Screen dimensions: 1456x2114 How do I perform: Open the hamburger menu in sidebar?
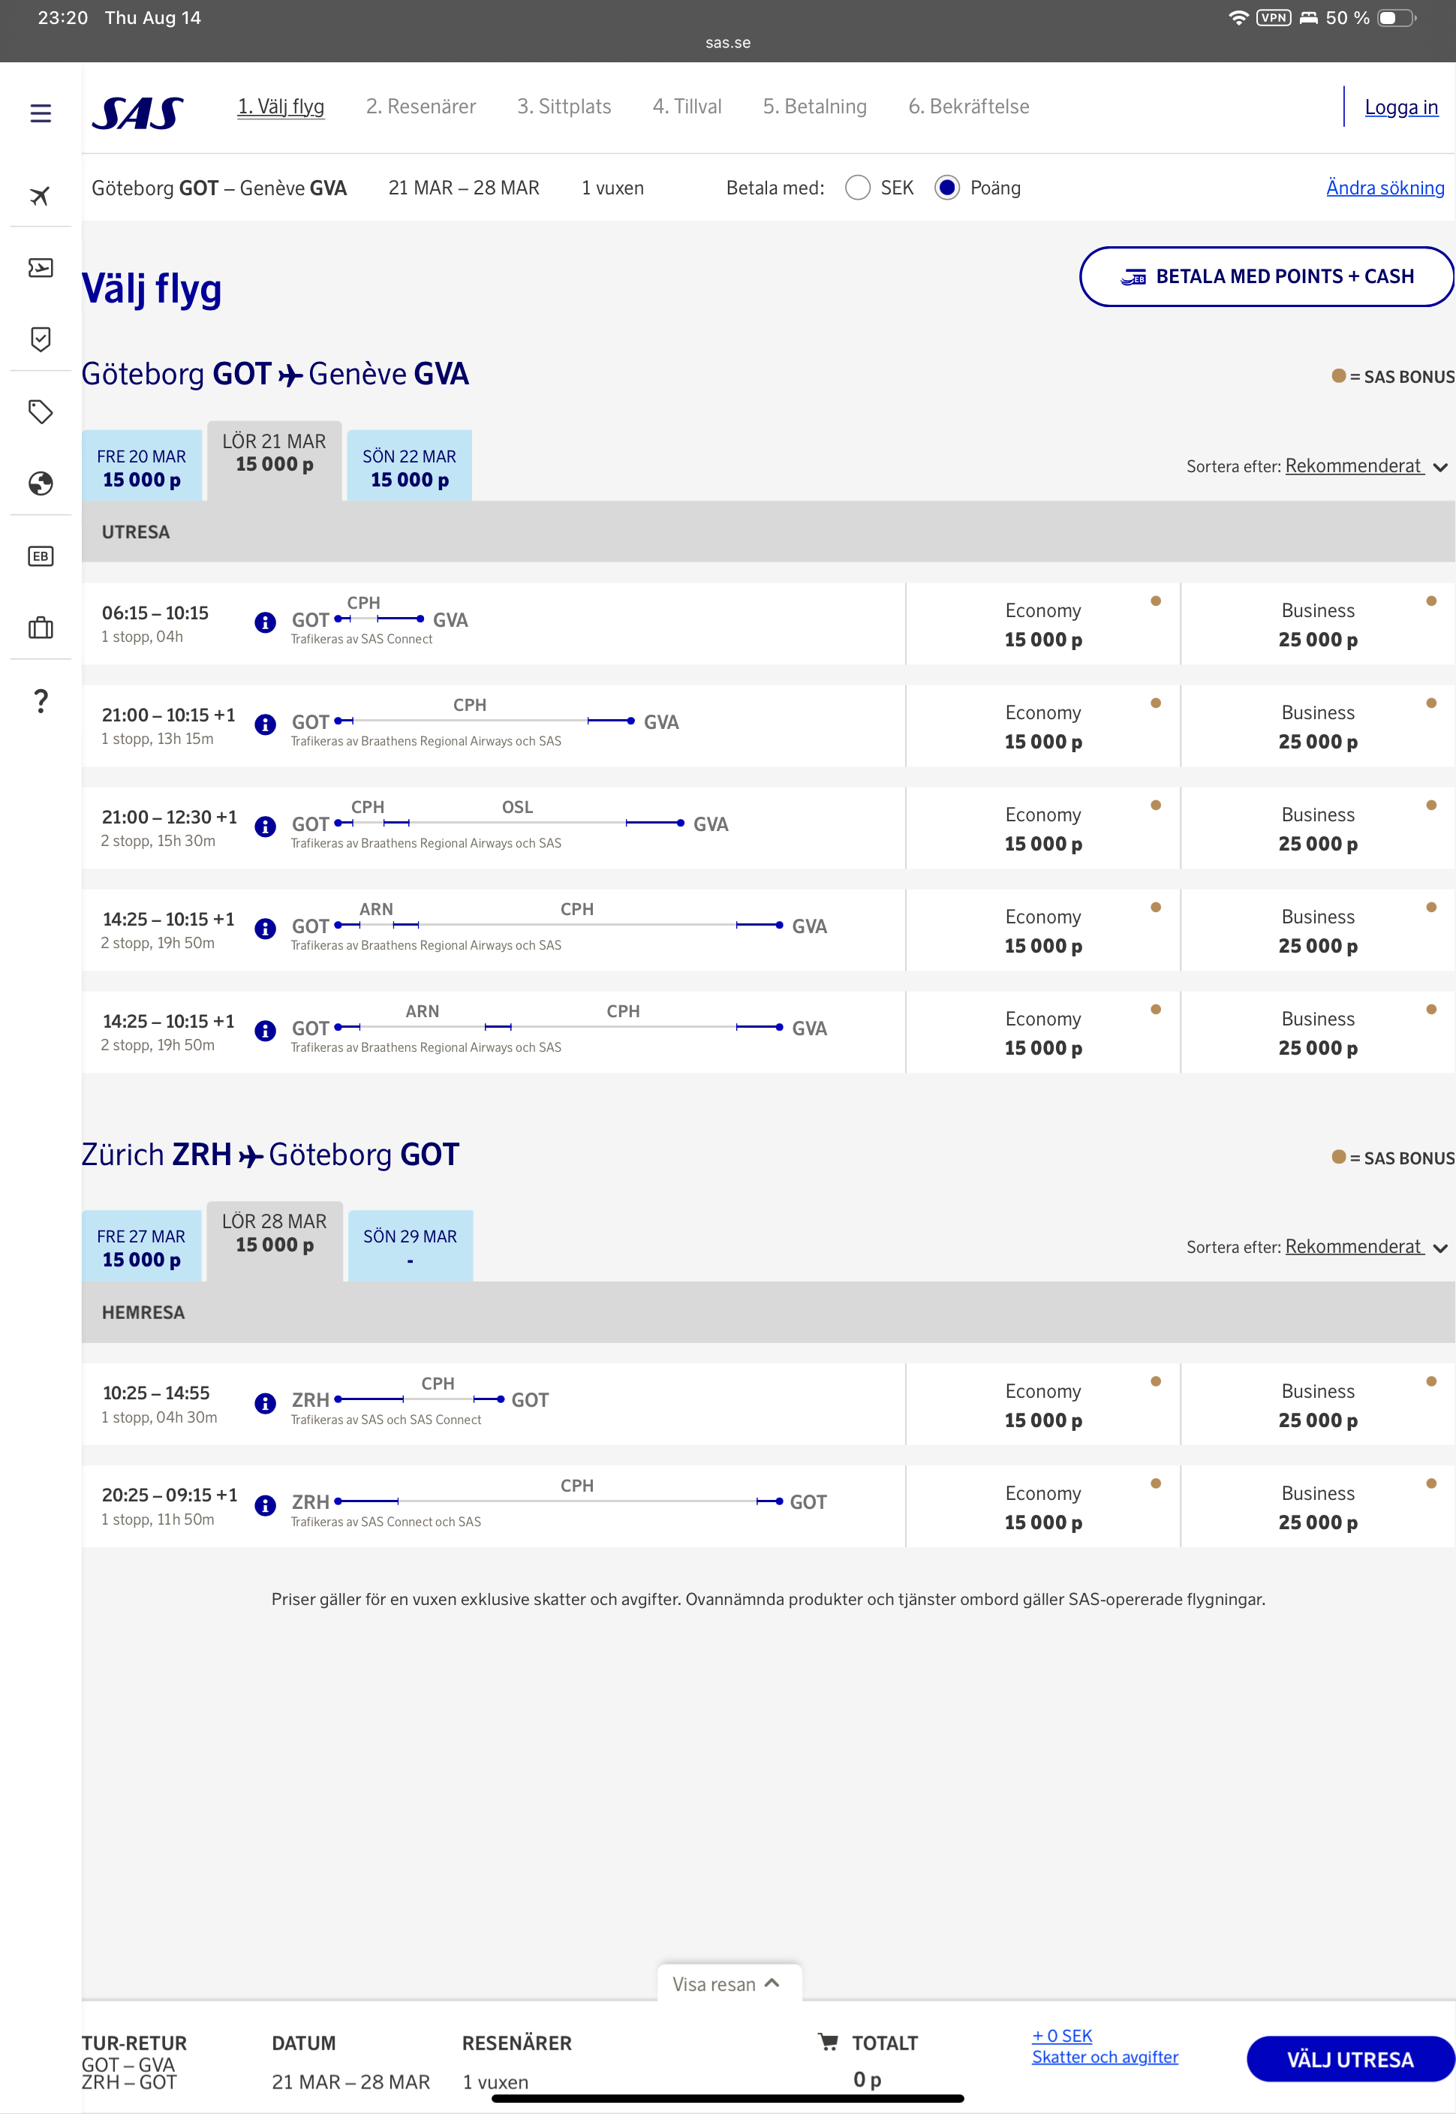(x=40, y=113)
